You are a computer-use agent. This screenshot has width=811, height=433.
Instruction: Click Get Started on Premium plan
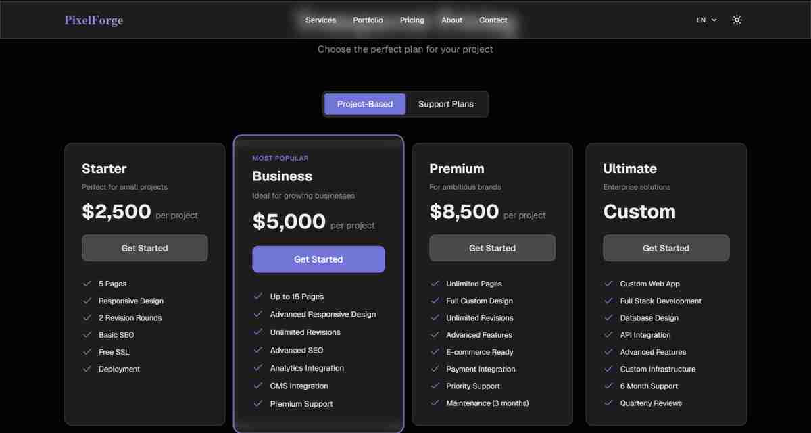pos(492,248)
